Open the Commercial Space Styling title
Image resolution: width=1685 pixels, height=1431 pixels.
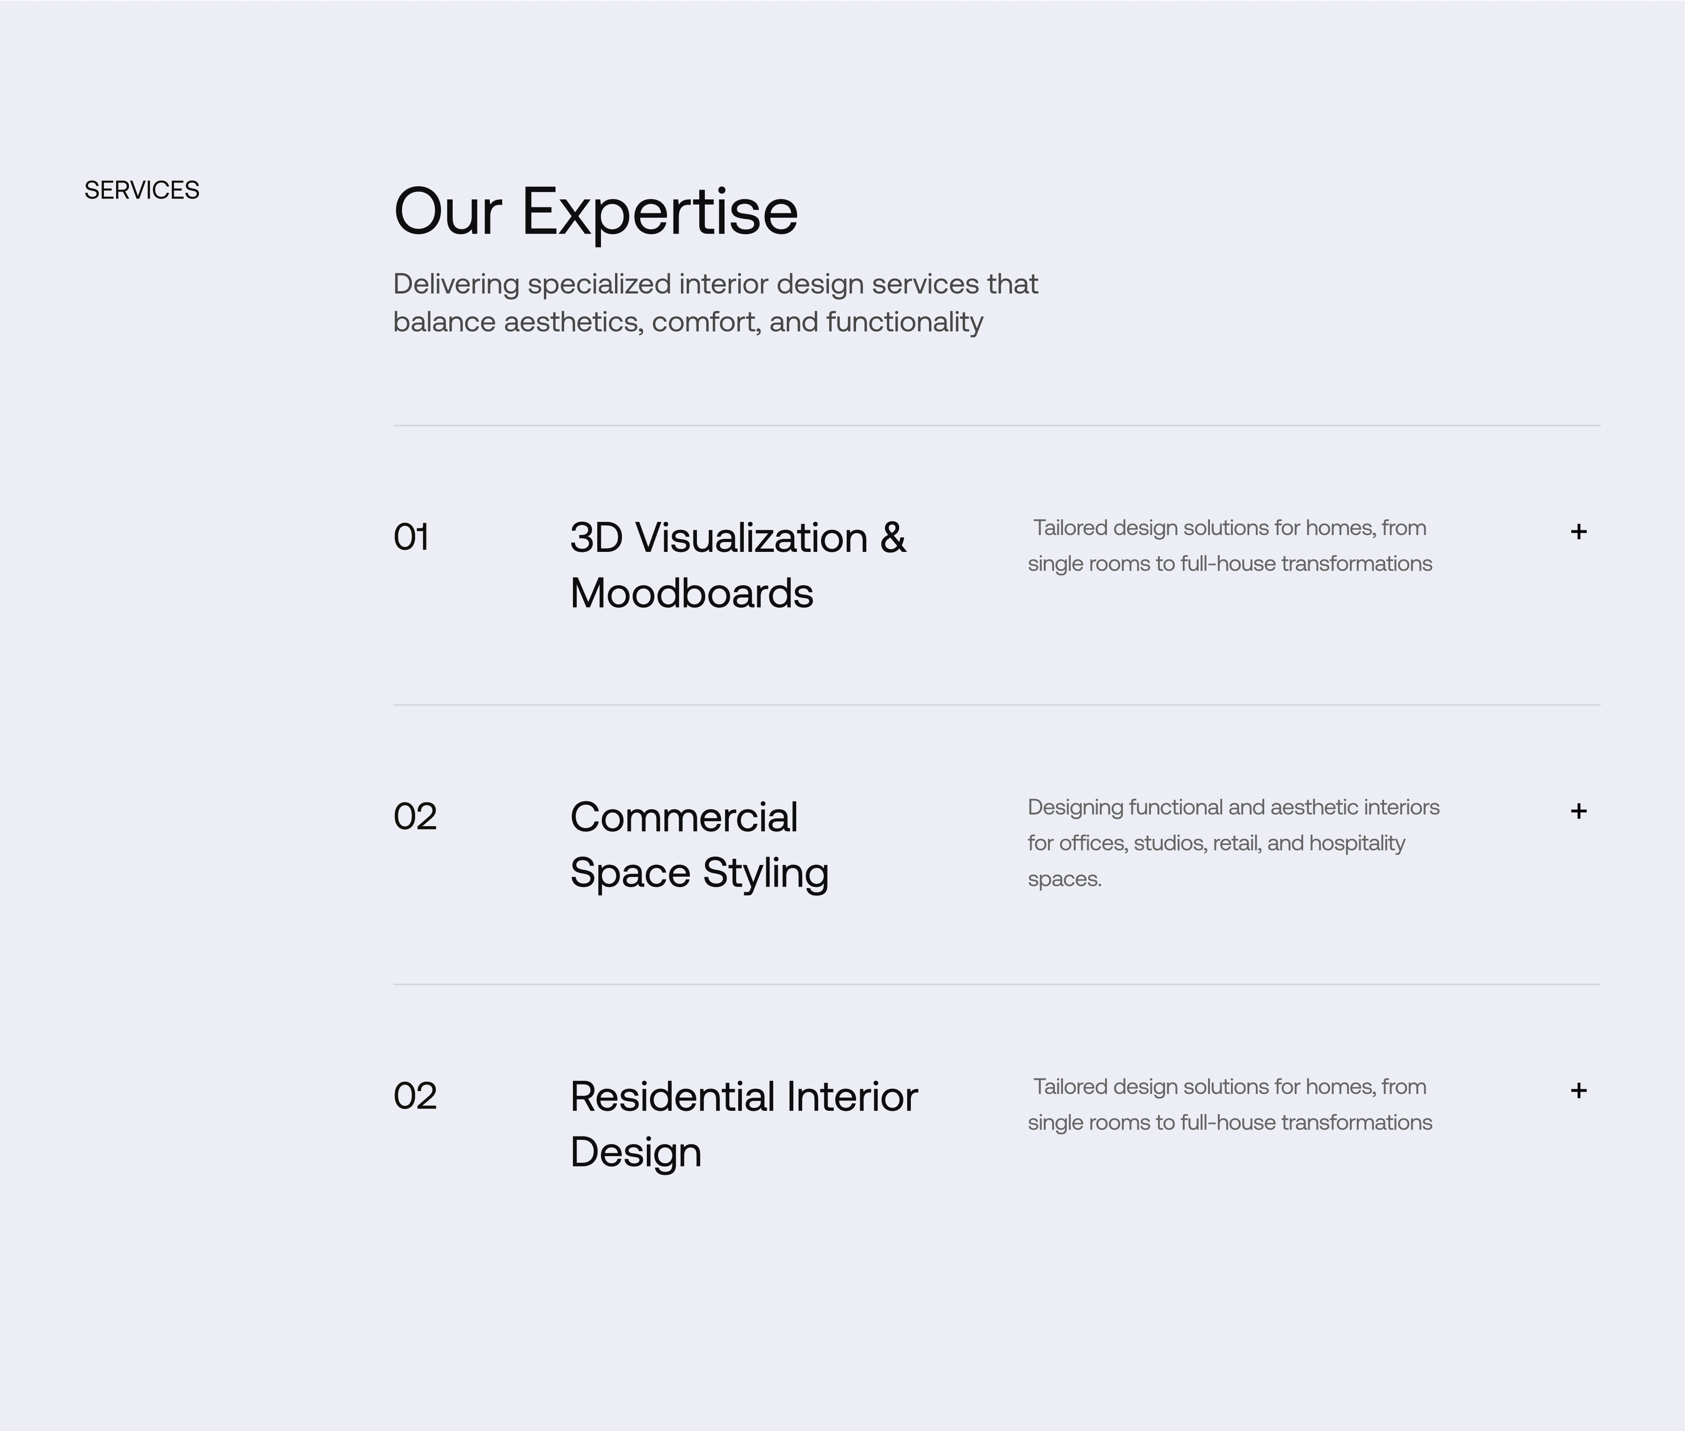698,844
